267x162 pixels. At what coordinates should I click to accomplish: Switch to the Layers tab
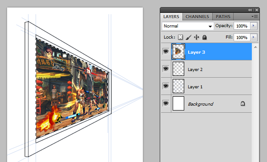click(x=171, y=16)
